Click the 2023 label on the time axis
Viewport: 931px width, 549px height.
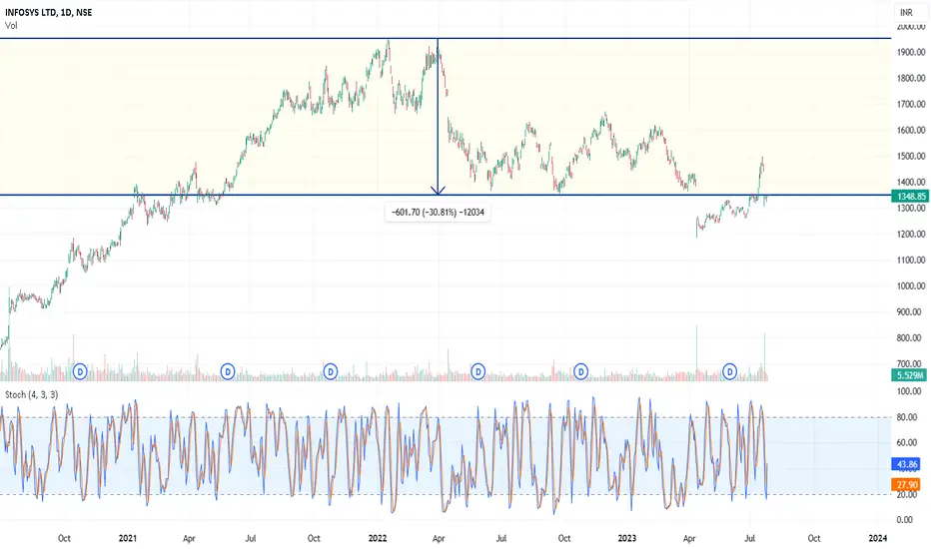point(627,538)
